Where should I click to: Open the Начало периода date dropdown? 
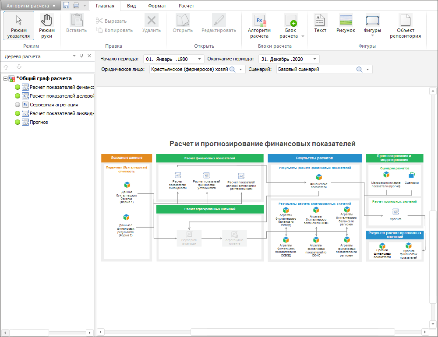(200, 59)
